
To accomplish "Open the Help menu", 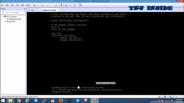I will 28,5.
